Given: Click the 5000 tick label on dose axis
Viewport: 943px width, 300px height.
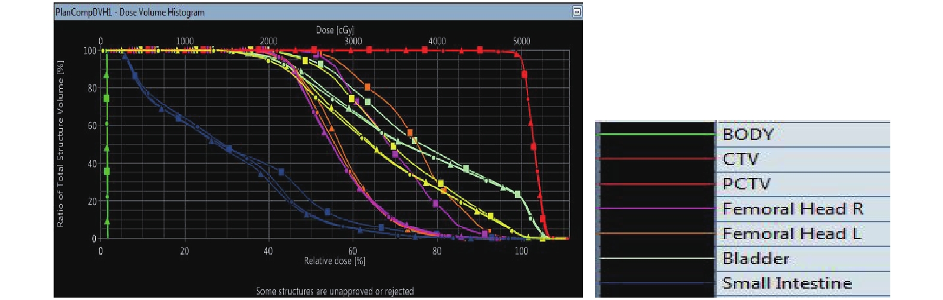Looking at the screenshot, I should click(521, 41).
